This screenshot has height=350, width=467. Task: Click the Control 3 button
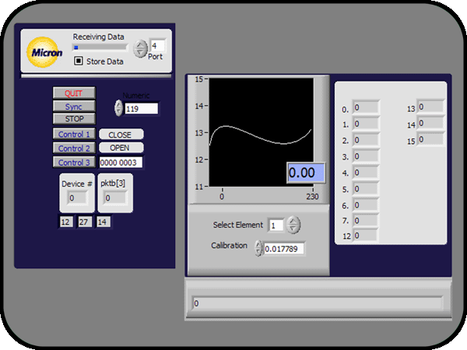click(x=74, y=163)
